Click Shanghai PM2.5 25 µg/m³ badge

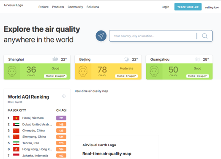tap(55, 76)
